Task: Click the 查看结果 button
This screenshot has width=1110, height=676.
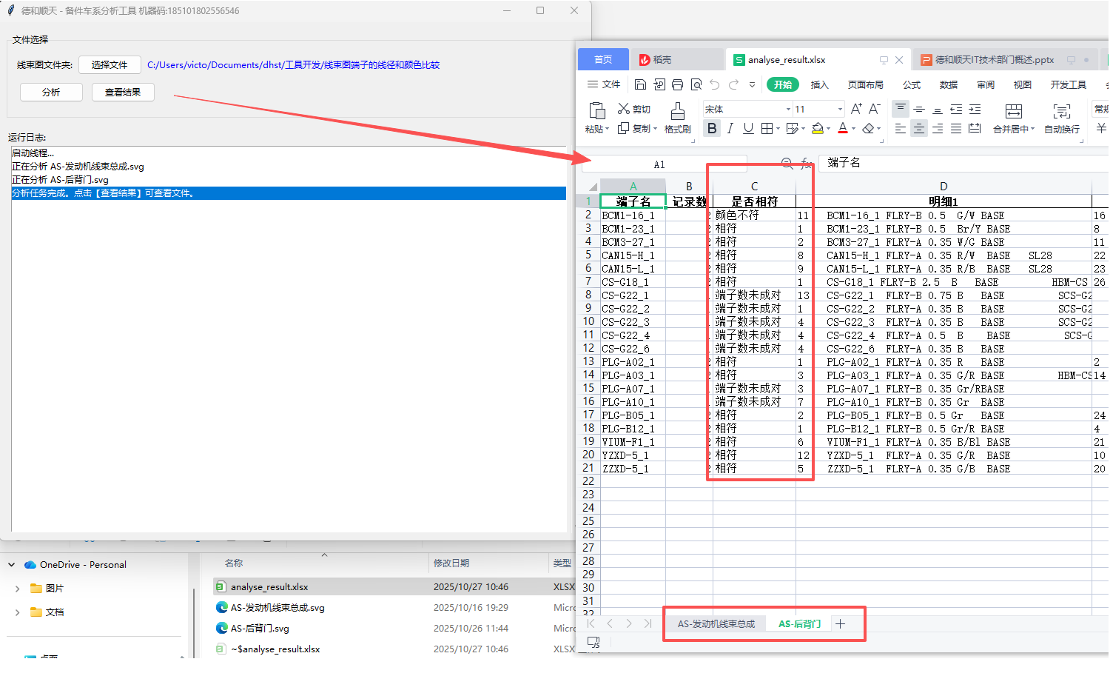Action: [x=123, y=92]
